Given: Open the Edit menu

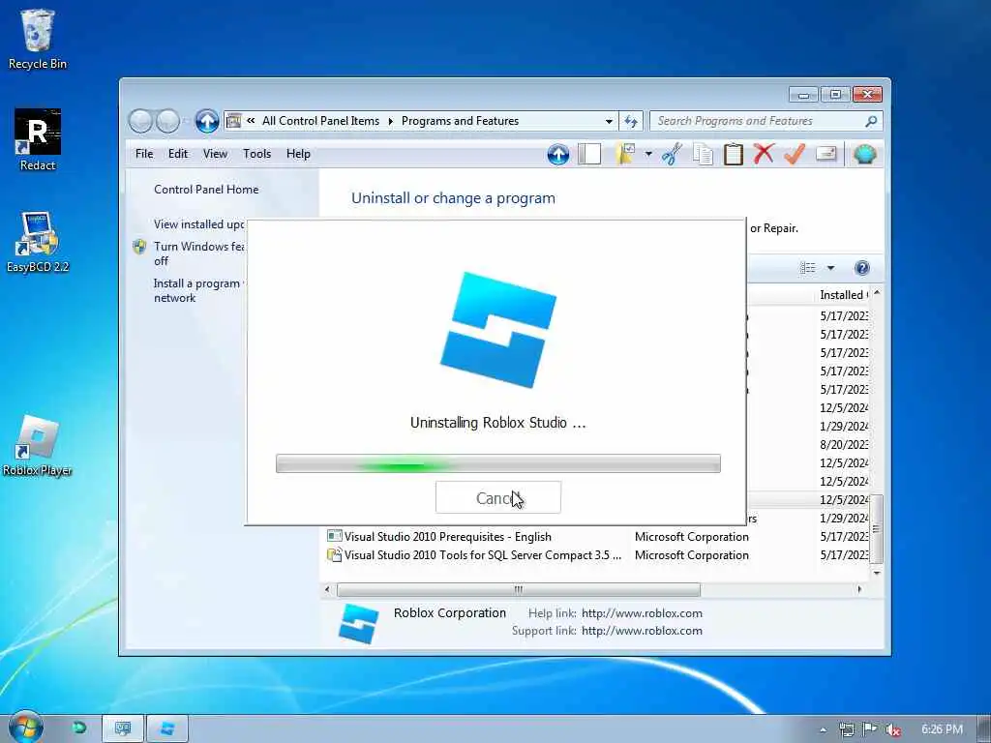Looking at the screenshot, I should 178,154.
